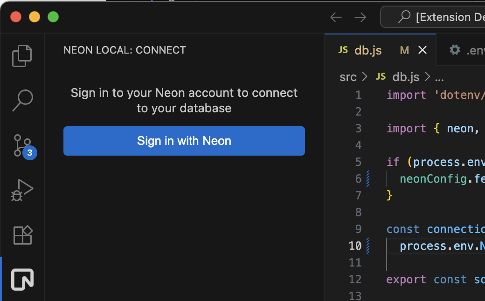This screenshot has height=301, width=485.
Task: Click the modified-lines marker beside line 10
Action: (368, 246)
